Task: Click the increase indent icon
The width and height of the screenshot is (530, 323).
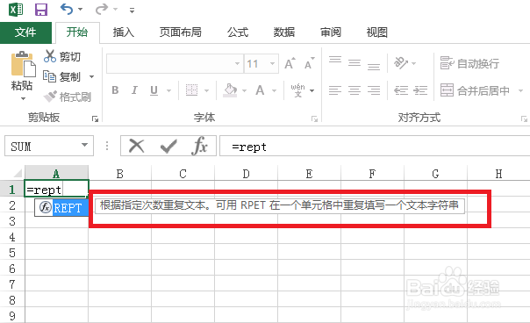Action: click(420, 90)
